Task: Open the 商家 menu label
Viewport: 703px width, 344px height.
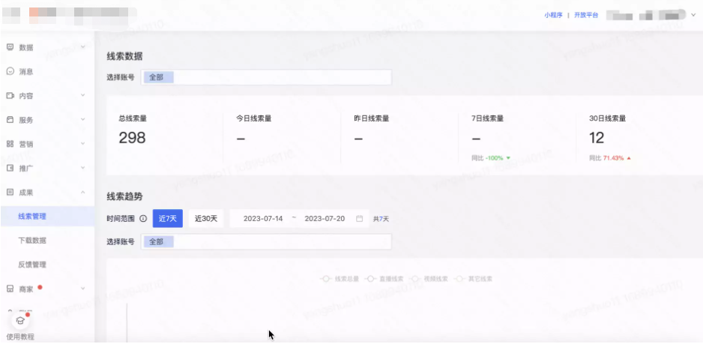Action: click(26, 289)
